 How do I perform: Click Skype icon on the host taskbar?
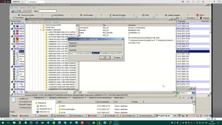click(65, 123)
